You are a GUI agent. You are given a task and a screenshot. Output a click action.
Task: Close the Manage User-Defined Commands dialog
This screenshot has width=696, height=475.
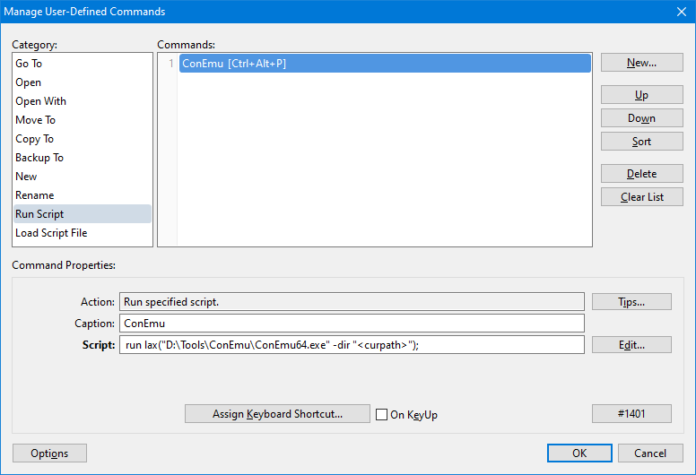[x=680, y=12]
